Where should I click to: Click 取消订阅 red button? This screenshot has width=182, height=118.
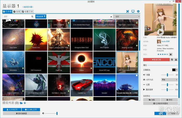pyautogui.click(x=157, y=60)
